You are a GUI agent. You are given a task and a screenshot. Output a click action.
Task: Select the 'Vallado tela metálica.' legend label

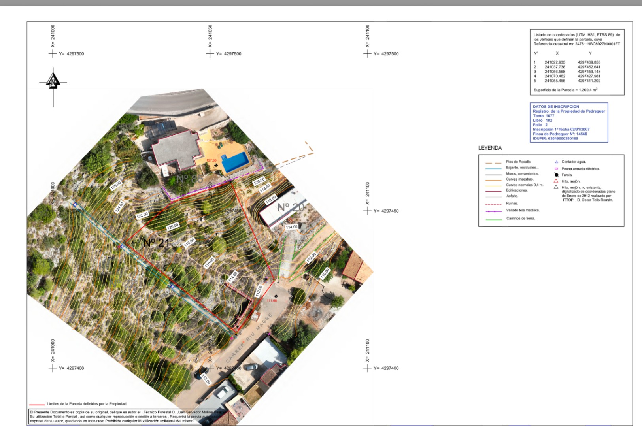523,210
